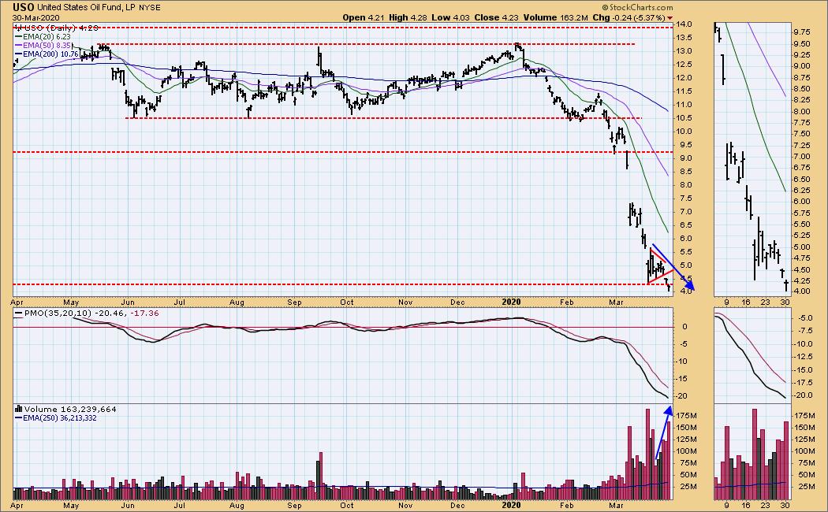Click the 'High 4.28' value

pos(408,17)
